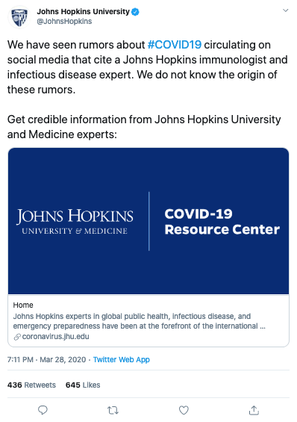297x422 pixels.
Task: Click the Johns Hopkins logo in card
Action: 75,221
